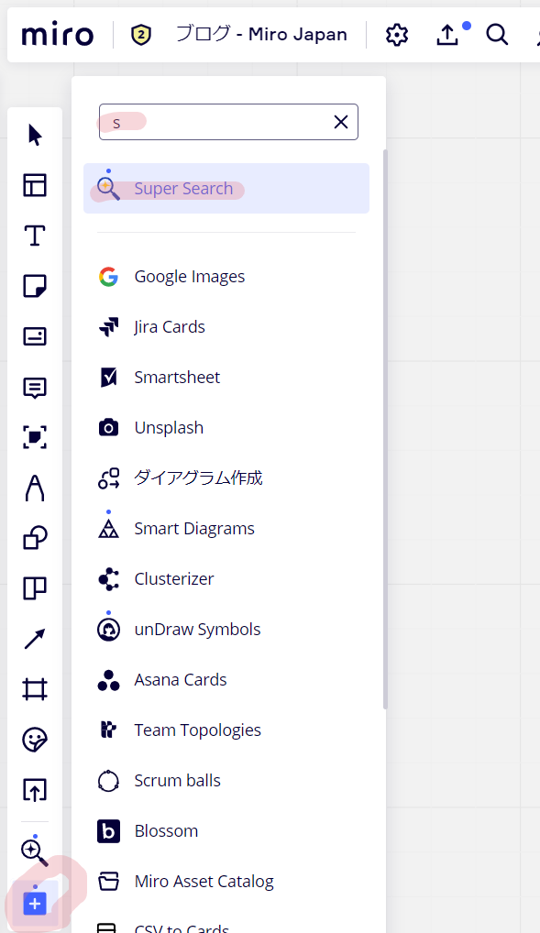Choose the Pen drawing tool
This screenshot has height=933, width=540.
(35, 488)
